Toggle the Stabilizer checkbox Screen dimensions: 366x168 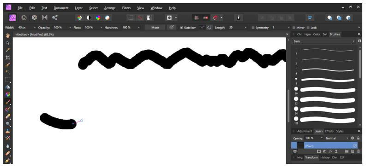click(x=181, y=28)
